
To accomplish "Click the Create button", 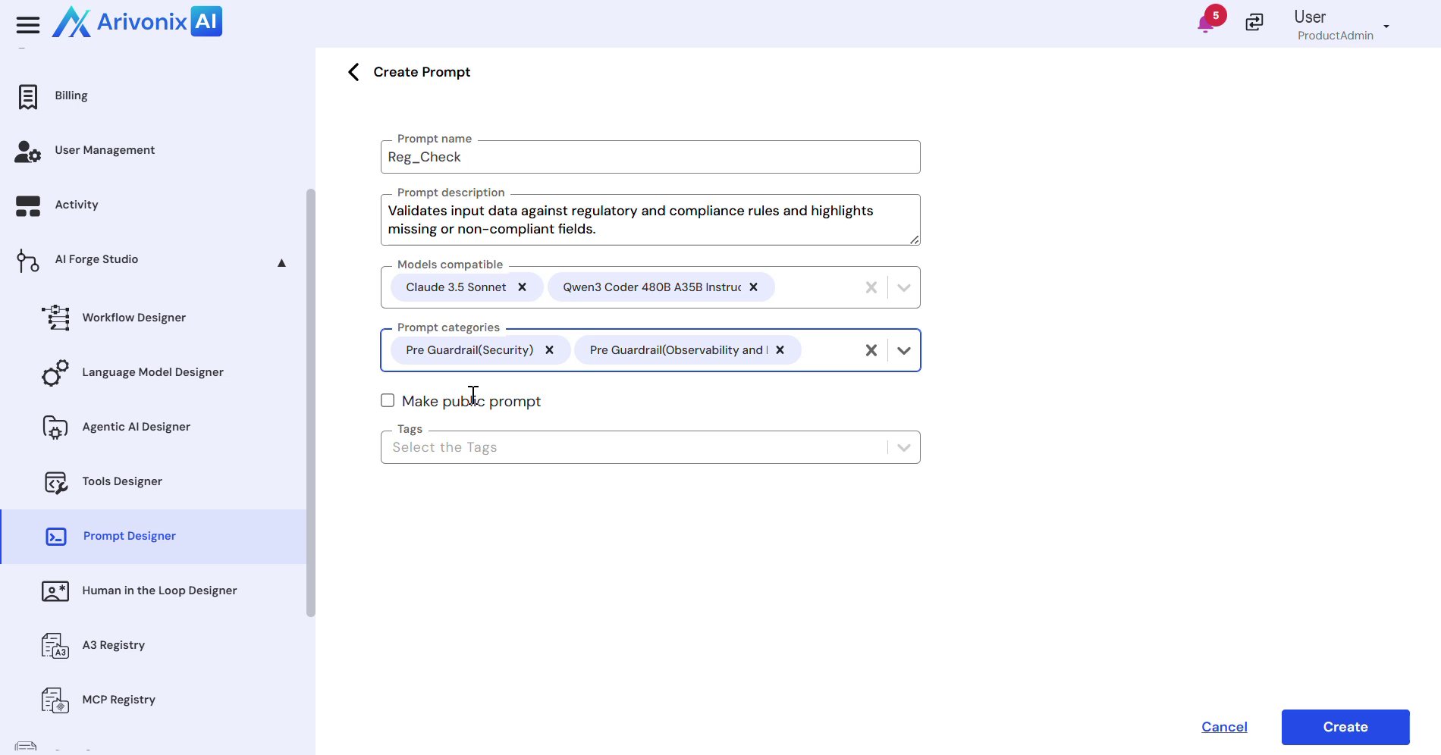I will pyautogui.click(x=1345, y=727).
